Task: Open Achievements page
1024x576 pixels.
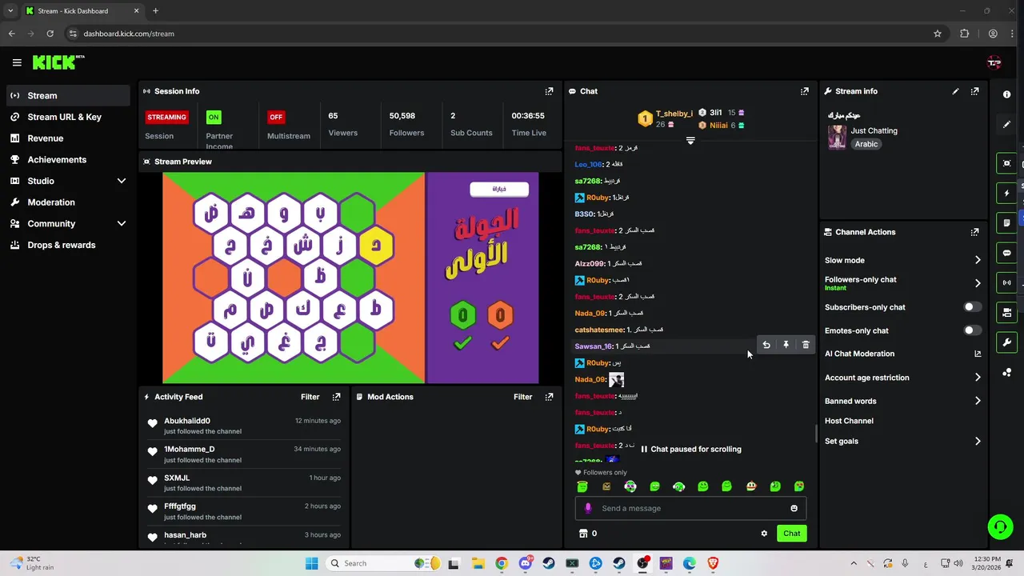Action: pos(68,159)
